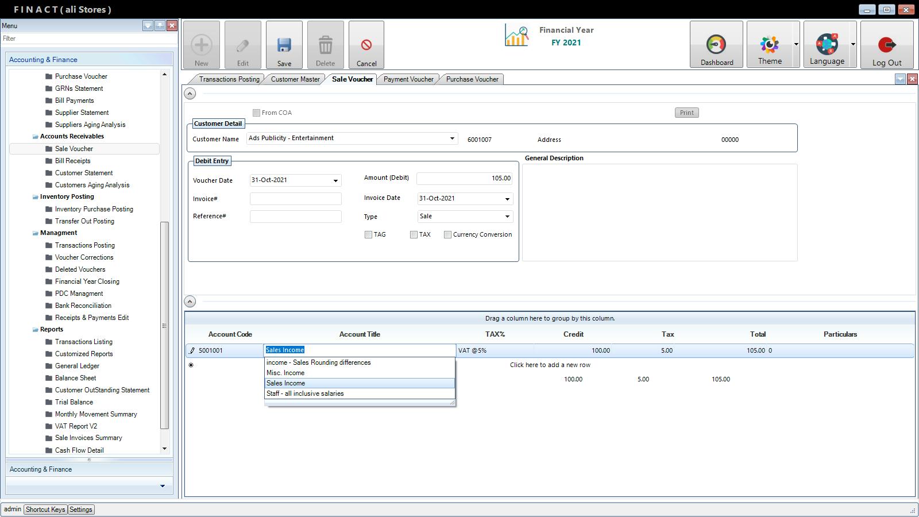Open Settings from the status bar
The width and height of the screenshot is (919, 517).
coord(81,510)
